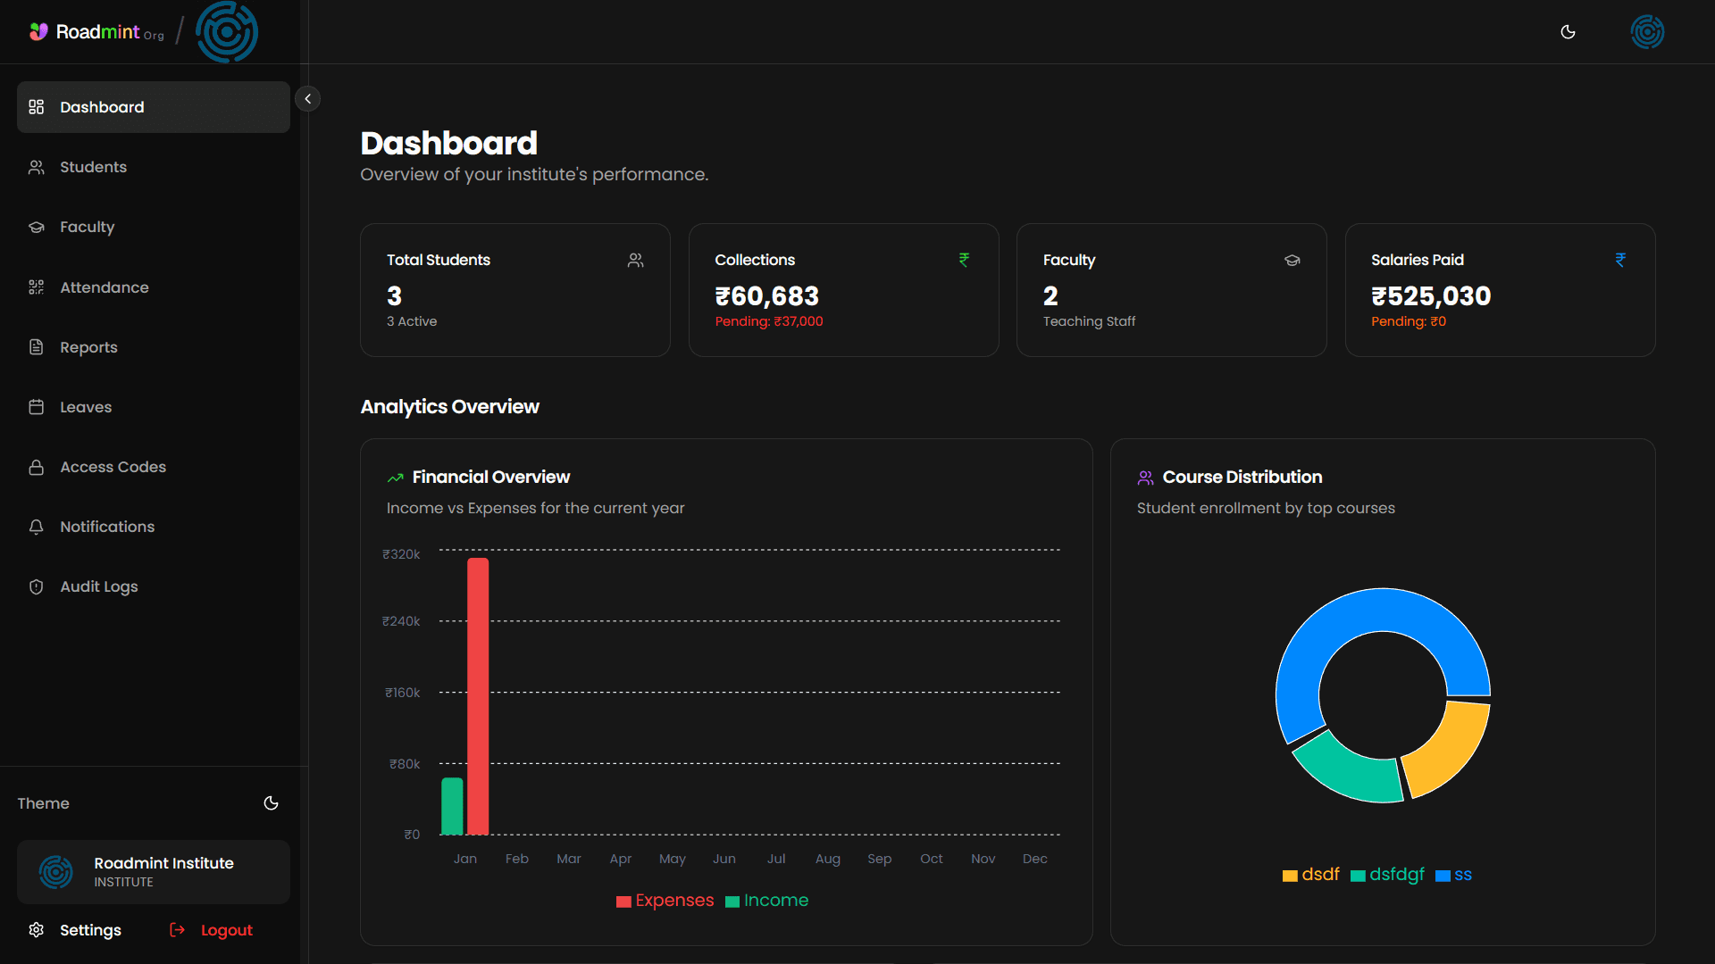Open the profile avatar menu at top right
Viewport: 1715px width, 964px height.
1647,32
